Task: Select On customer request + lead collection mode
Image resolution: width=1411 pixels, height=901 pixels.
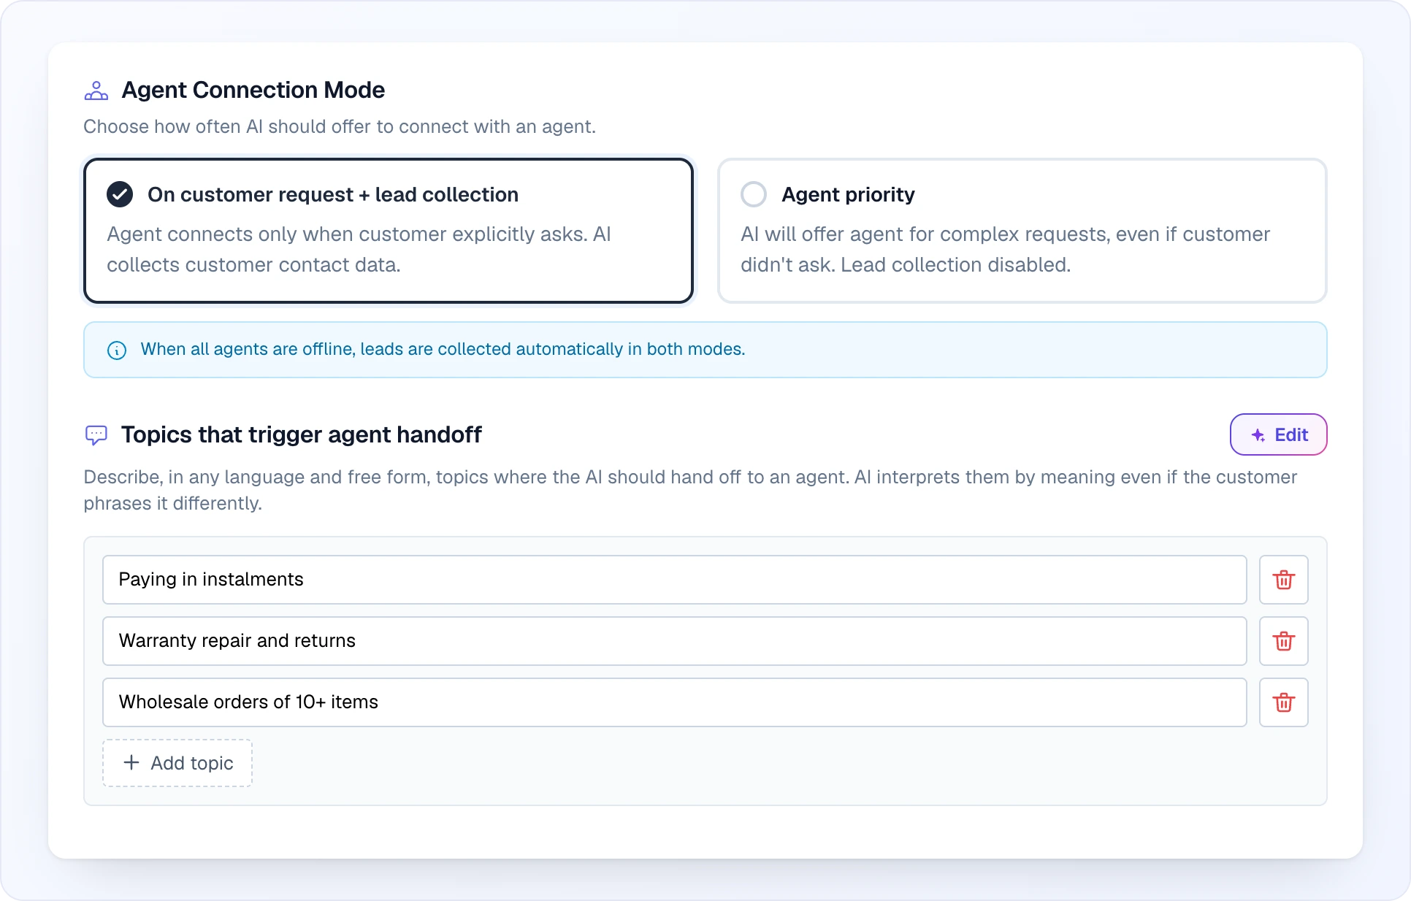Action: click(389, 231)
